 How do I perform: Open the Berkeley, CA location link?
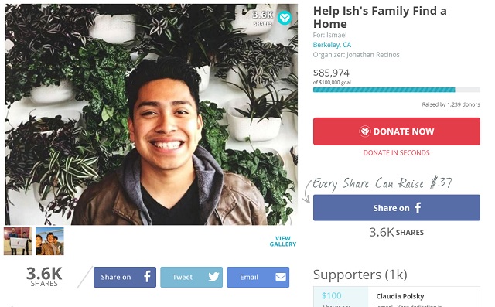332,45
